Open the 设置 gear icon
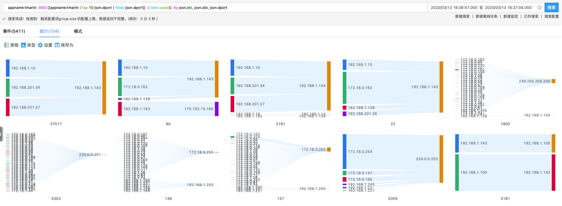Viewport: 562px width, 206px height. pos(40,45)
